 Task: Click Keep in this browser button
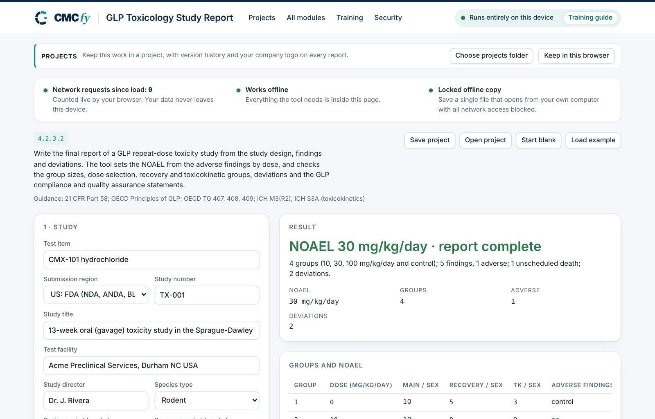[576, 56]
